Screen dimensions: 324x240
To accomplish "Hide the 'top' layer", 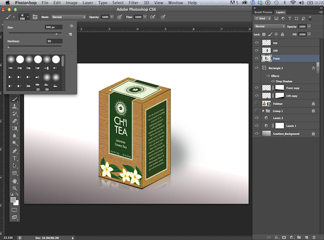I will [x=256, y=43].
